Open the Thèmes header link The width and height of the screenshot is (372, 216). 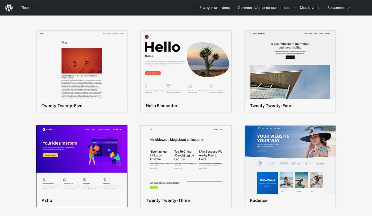tap(28, 8)
